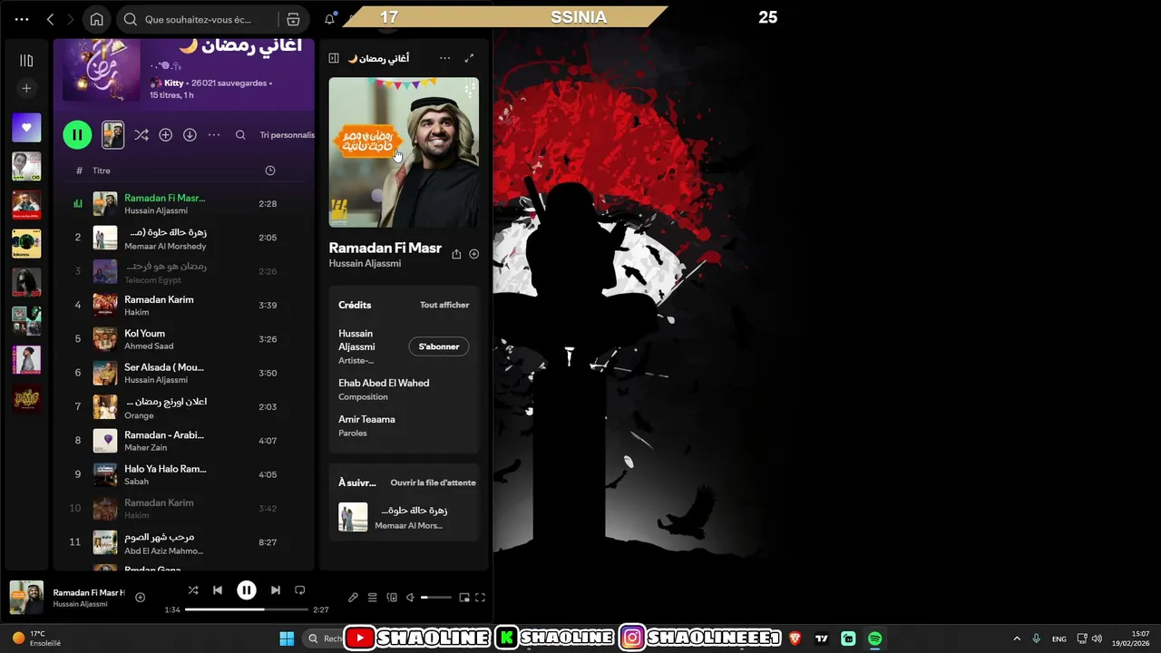
Task: Expand the library sidebar icon
Action: click(26, 61)
